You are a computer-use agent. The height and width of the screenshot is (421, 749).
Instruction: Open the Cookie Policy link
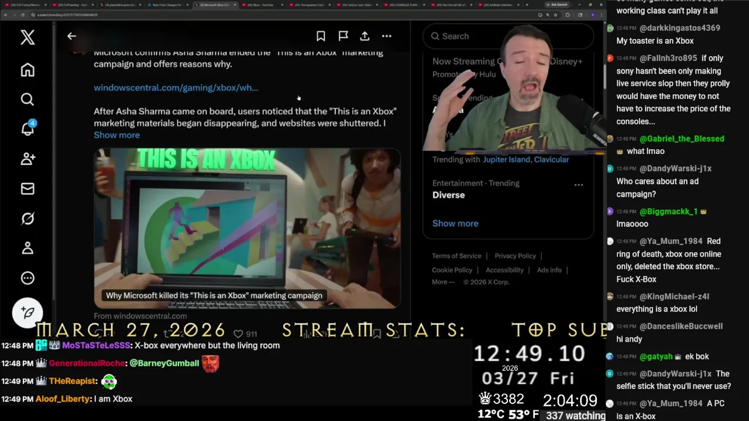(452, 270)
